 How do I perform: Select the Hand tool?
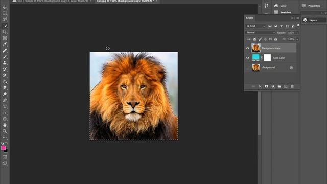5,125
